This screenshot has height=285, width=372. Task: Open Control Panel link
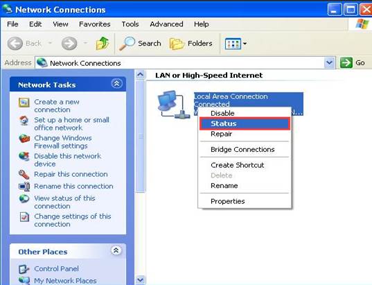(56, 268)
